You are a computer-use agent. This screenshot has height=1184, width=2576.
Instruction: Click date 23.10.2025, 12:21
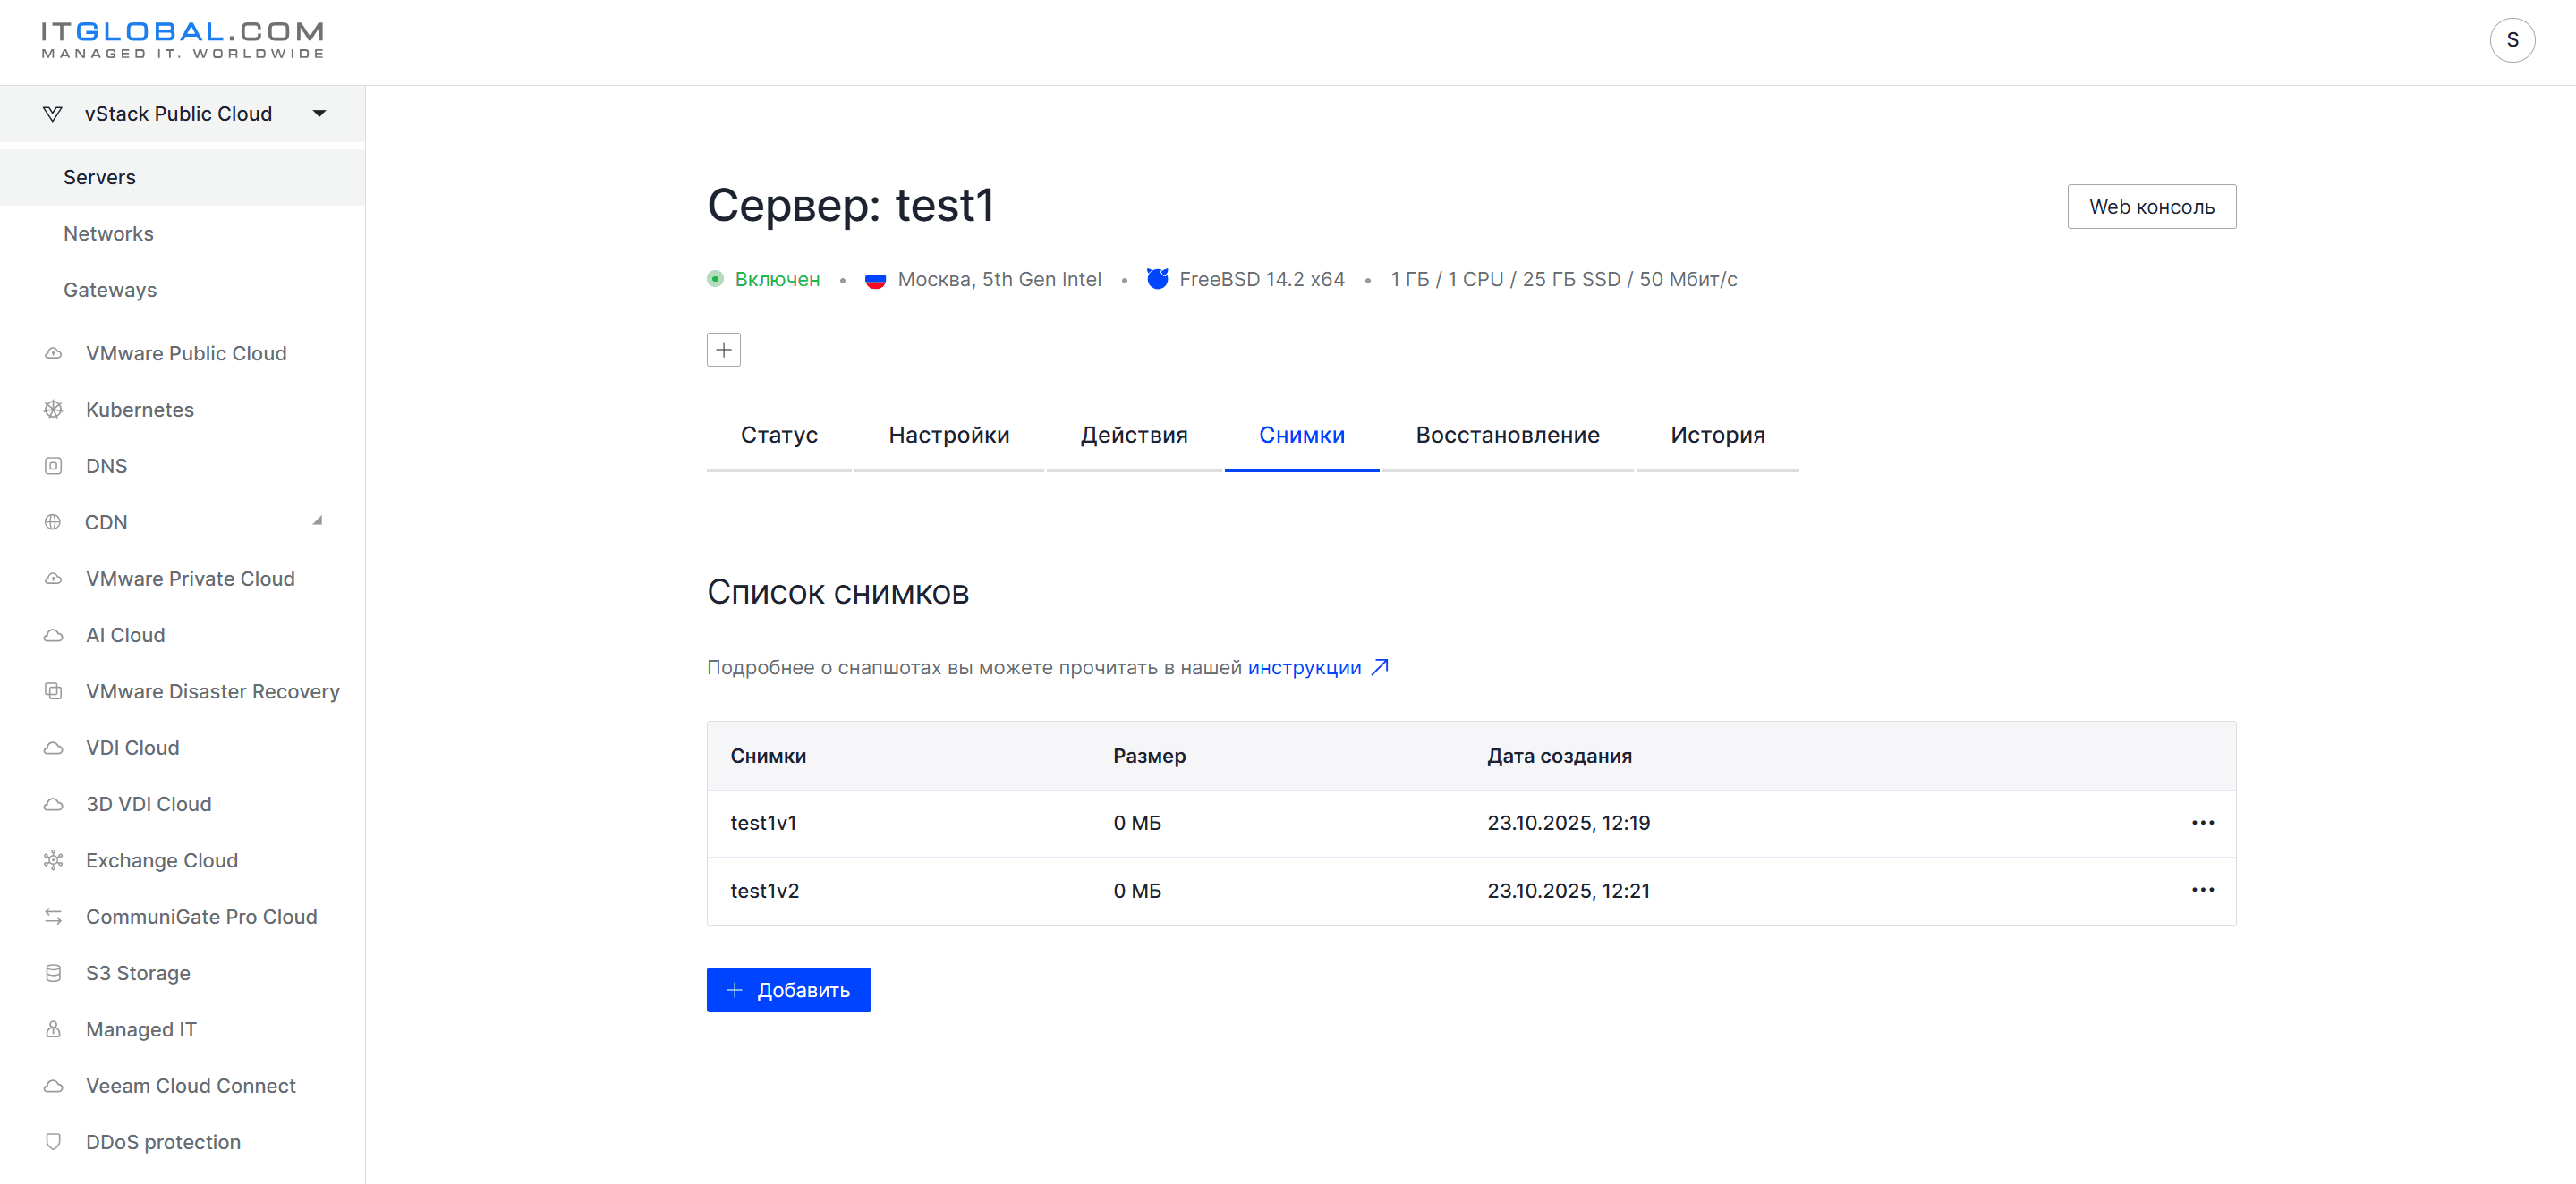1568,891
